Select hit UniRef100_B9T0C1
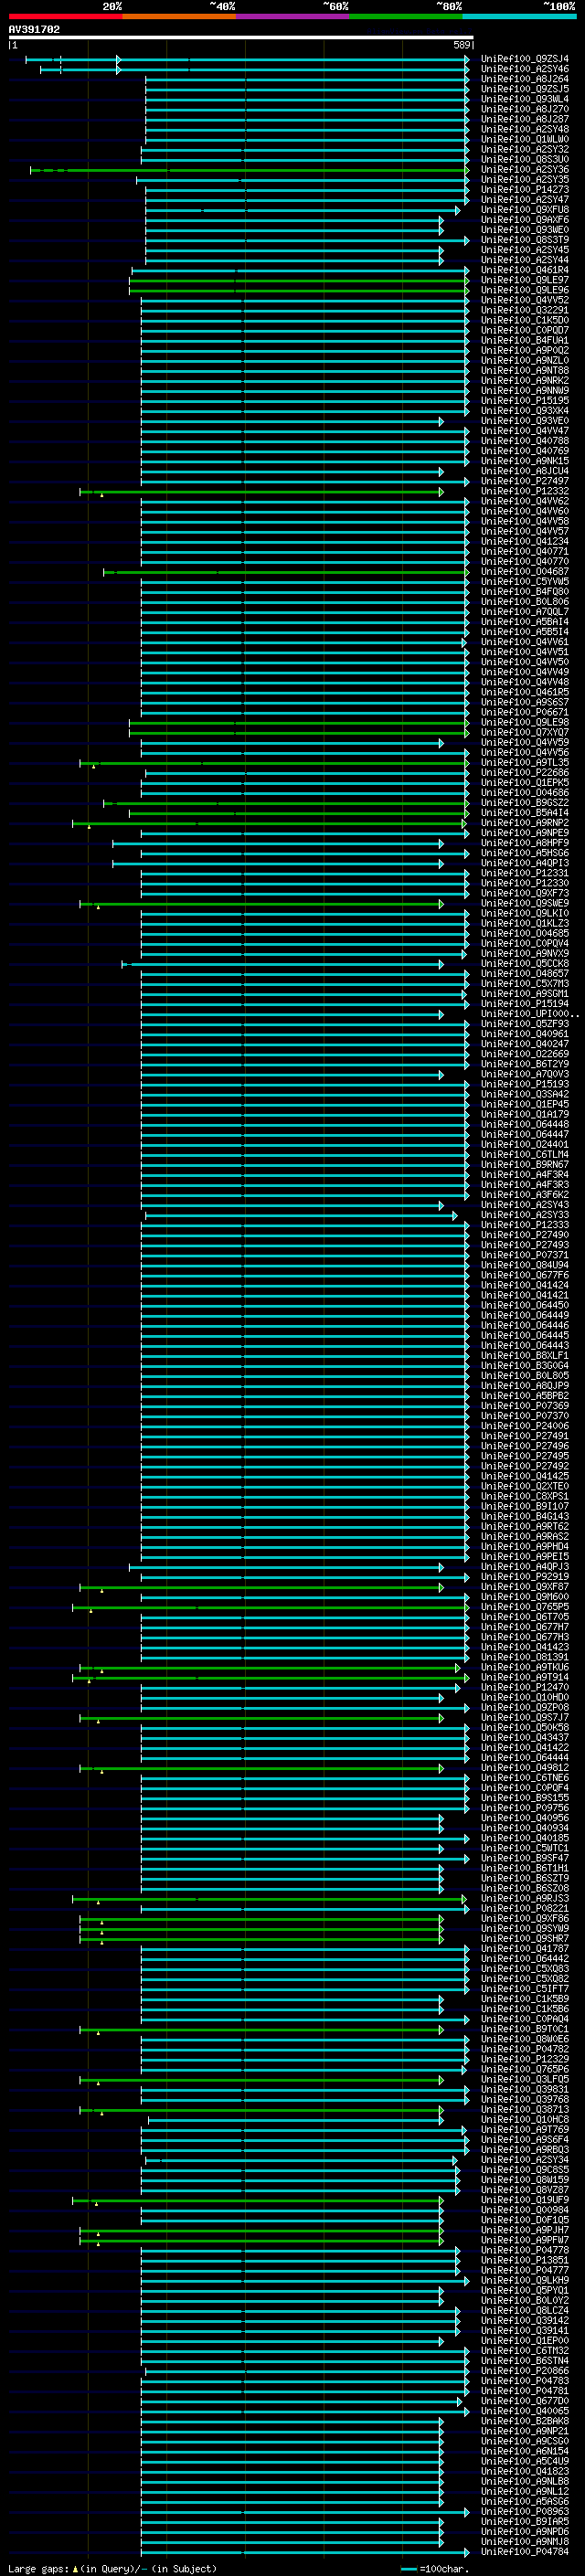 [x=525, y=2029]
